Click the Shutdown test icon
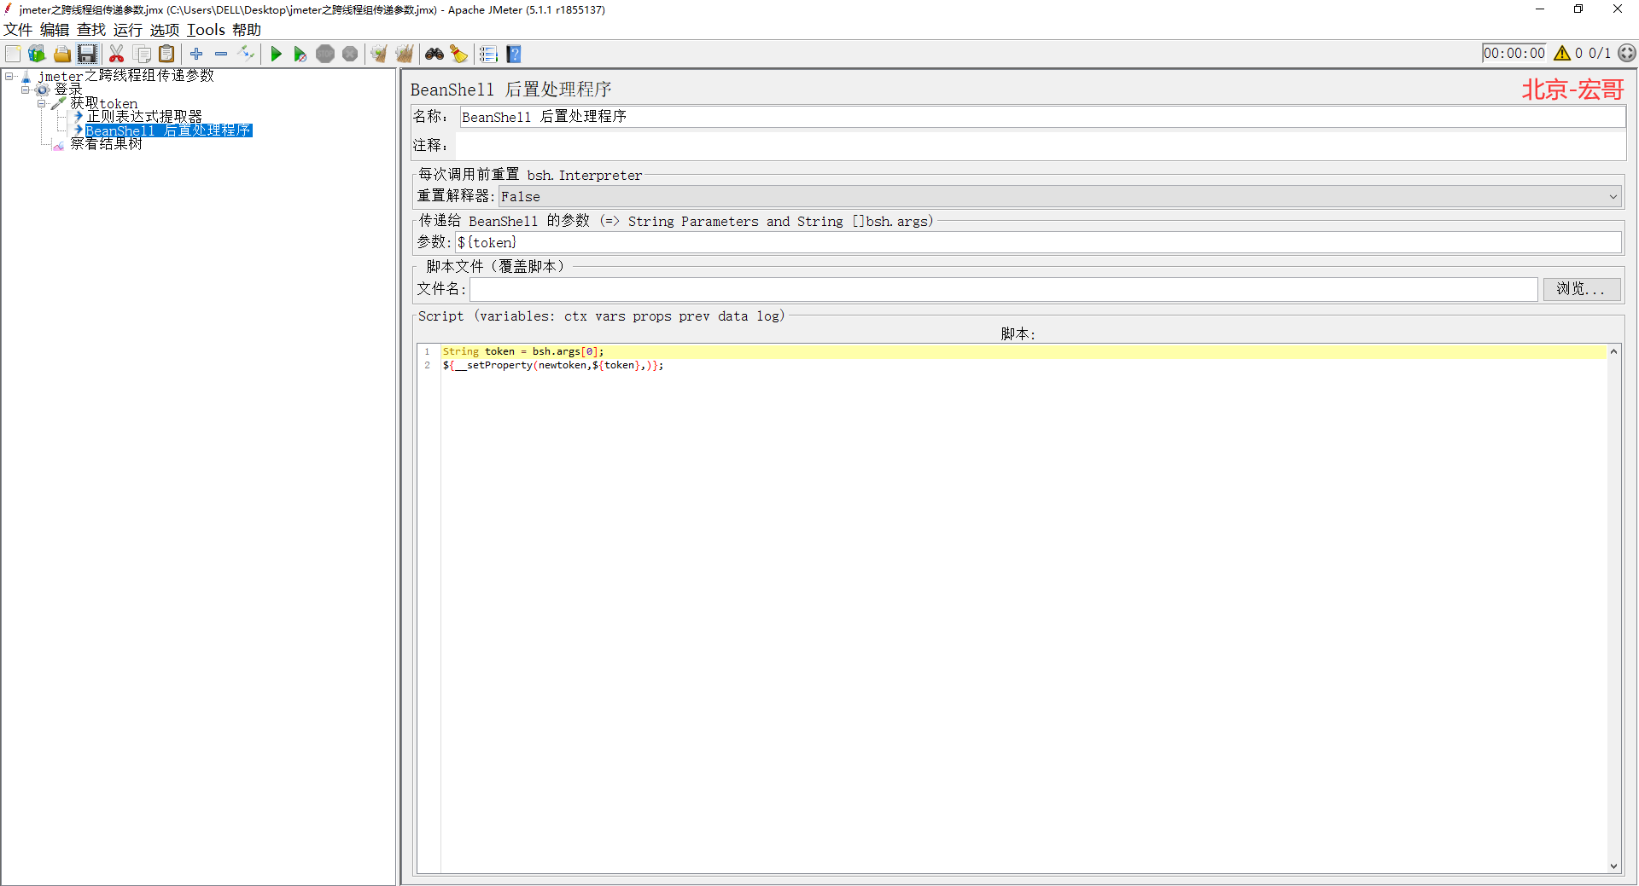Viewport: 1639px width, 886px height. (x=350, y=54)
